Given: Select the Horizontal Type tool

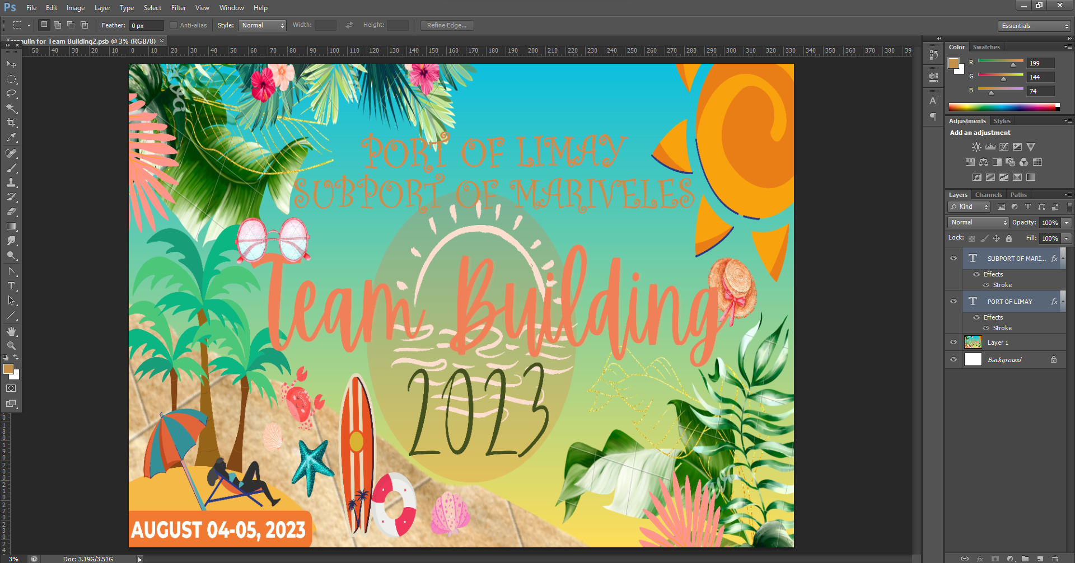Looking at the screenshot, I should (x=11, y=286).
